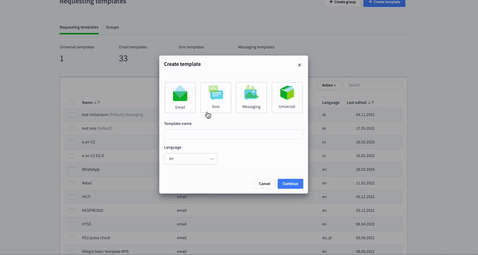Check the test Univerzum row checkbox
Image resolution: width=478 pixels, height=255 pixels.
[x=72, y=115]
